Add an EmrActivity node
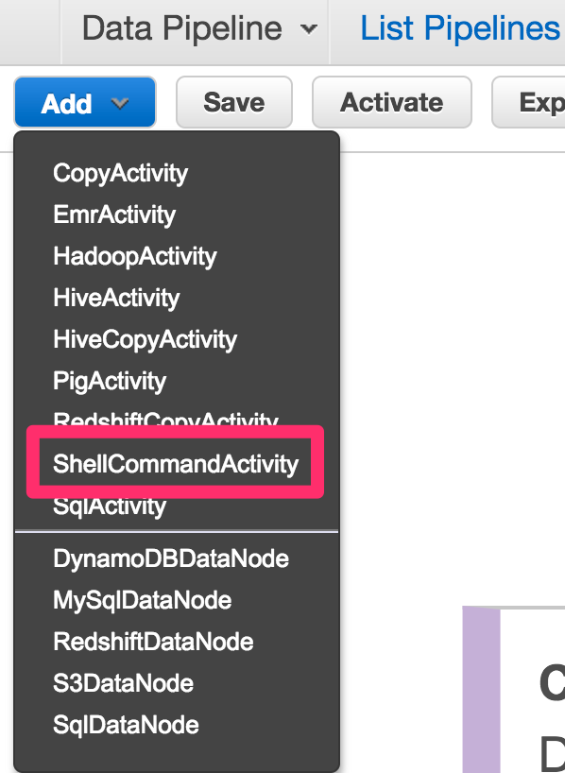This screenshot has width=565, height=773. point(113,215)
